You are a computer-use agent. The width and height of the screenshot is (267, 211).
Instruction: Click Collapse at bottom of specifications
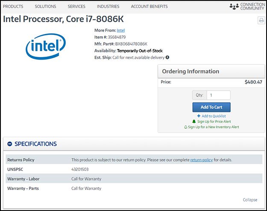coord(250,199)
